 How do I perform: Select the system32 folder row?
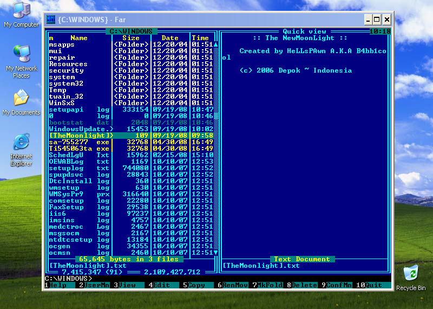pyautogui.click(x=131, y=83)
